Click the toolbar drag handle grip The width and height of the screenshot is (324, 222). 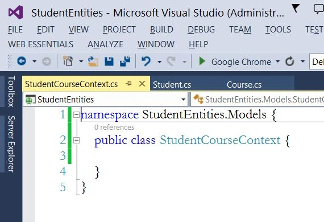tap(10, 61)
